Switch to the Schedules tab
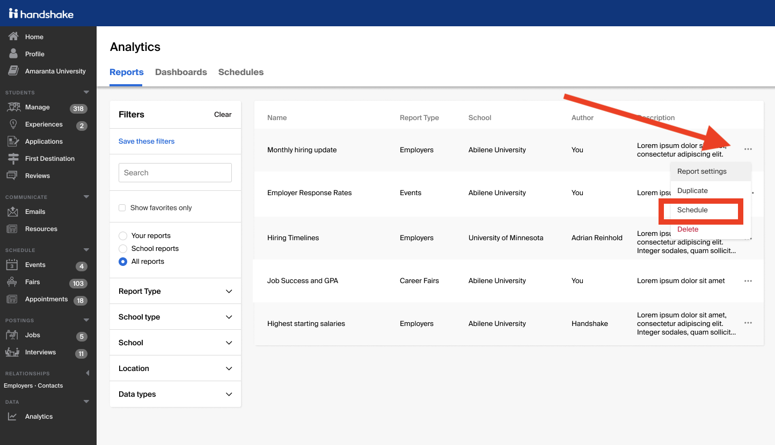The width and height of the screenshot is (775, 445). (241, 72)
